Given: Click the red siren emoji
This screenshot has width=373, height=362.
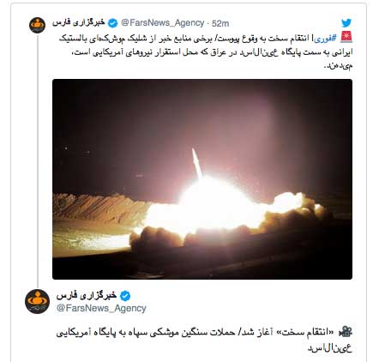Looking at the screenshot, I should [346, 37].
